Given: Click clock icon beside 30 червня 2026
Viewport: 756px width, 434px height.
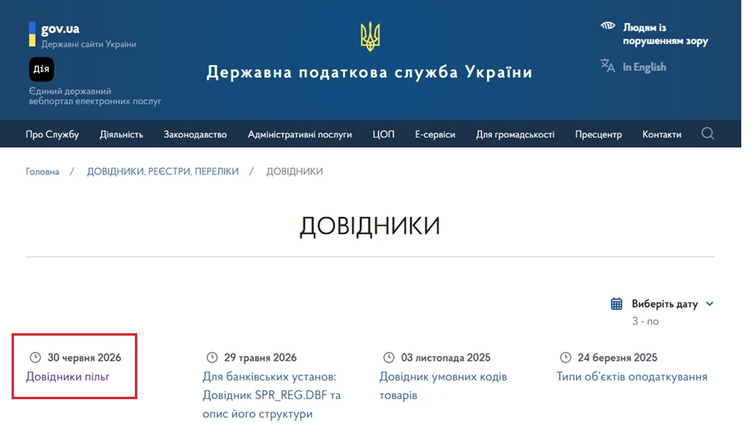Looking at the screenshot, I should [x=35, y=357].
